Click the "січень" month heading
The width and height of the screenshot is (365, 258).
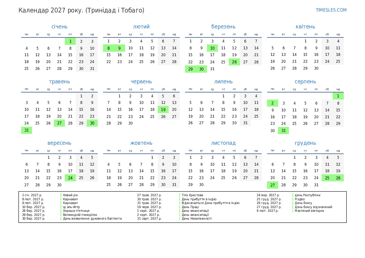[59, 27]
